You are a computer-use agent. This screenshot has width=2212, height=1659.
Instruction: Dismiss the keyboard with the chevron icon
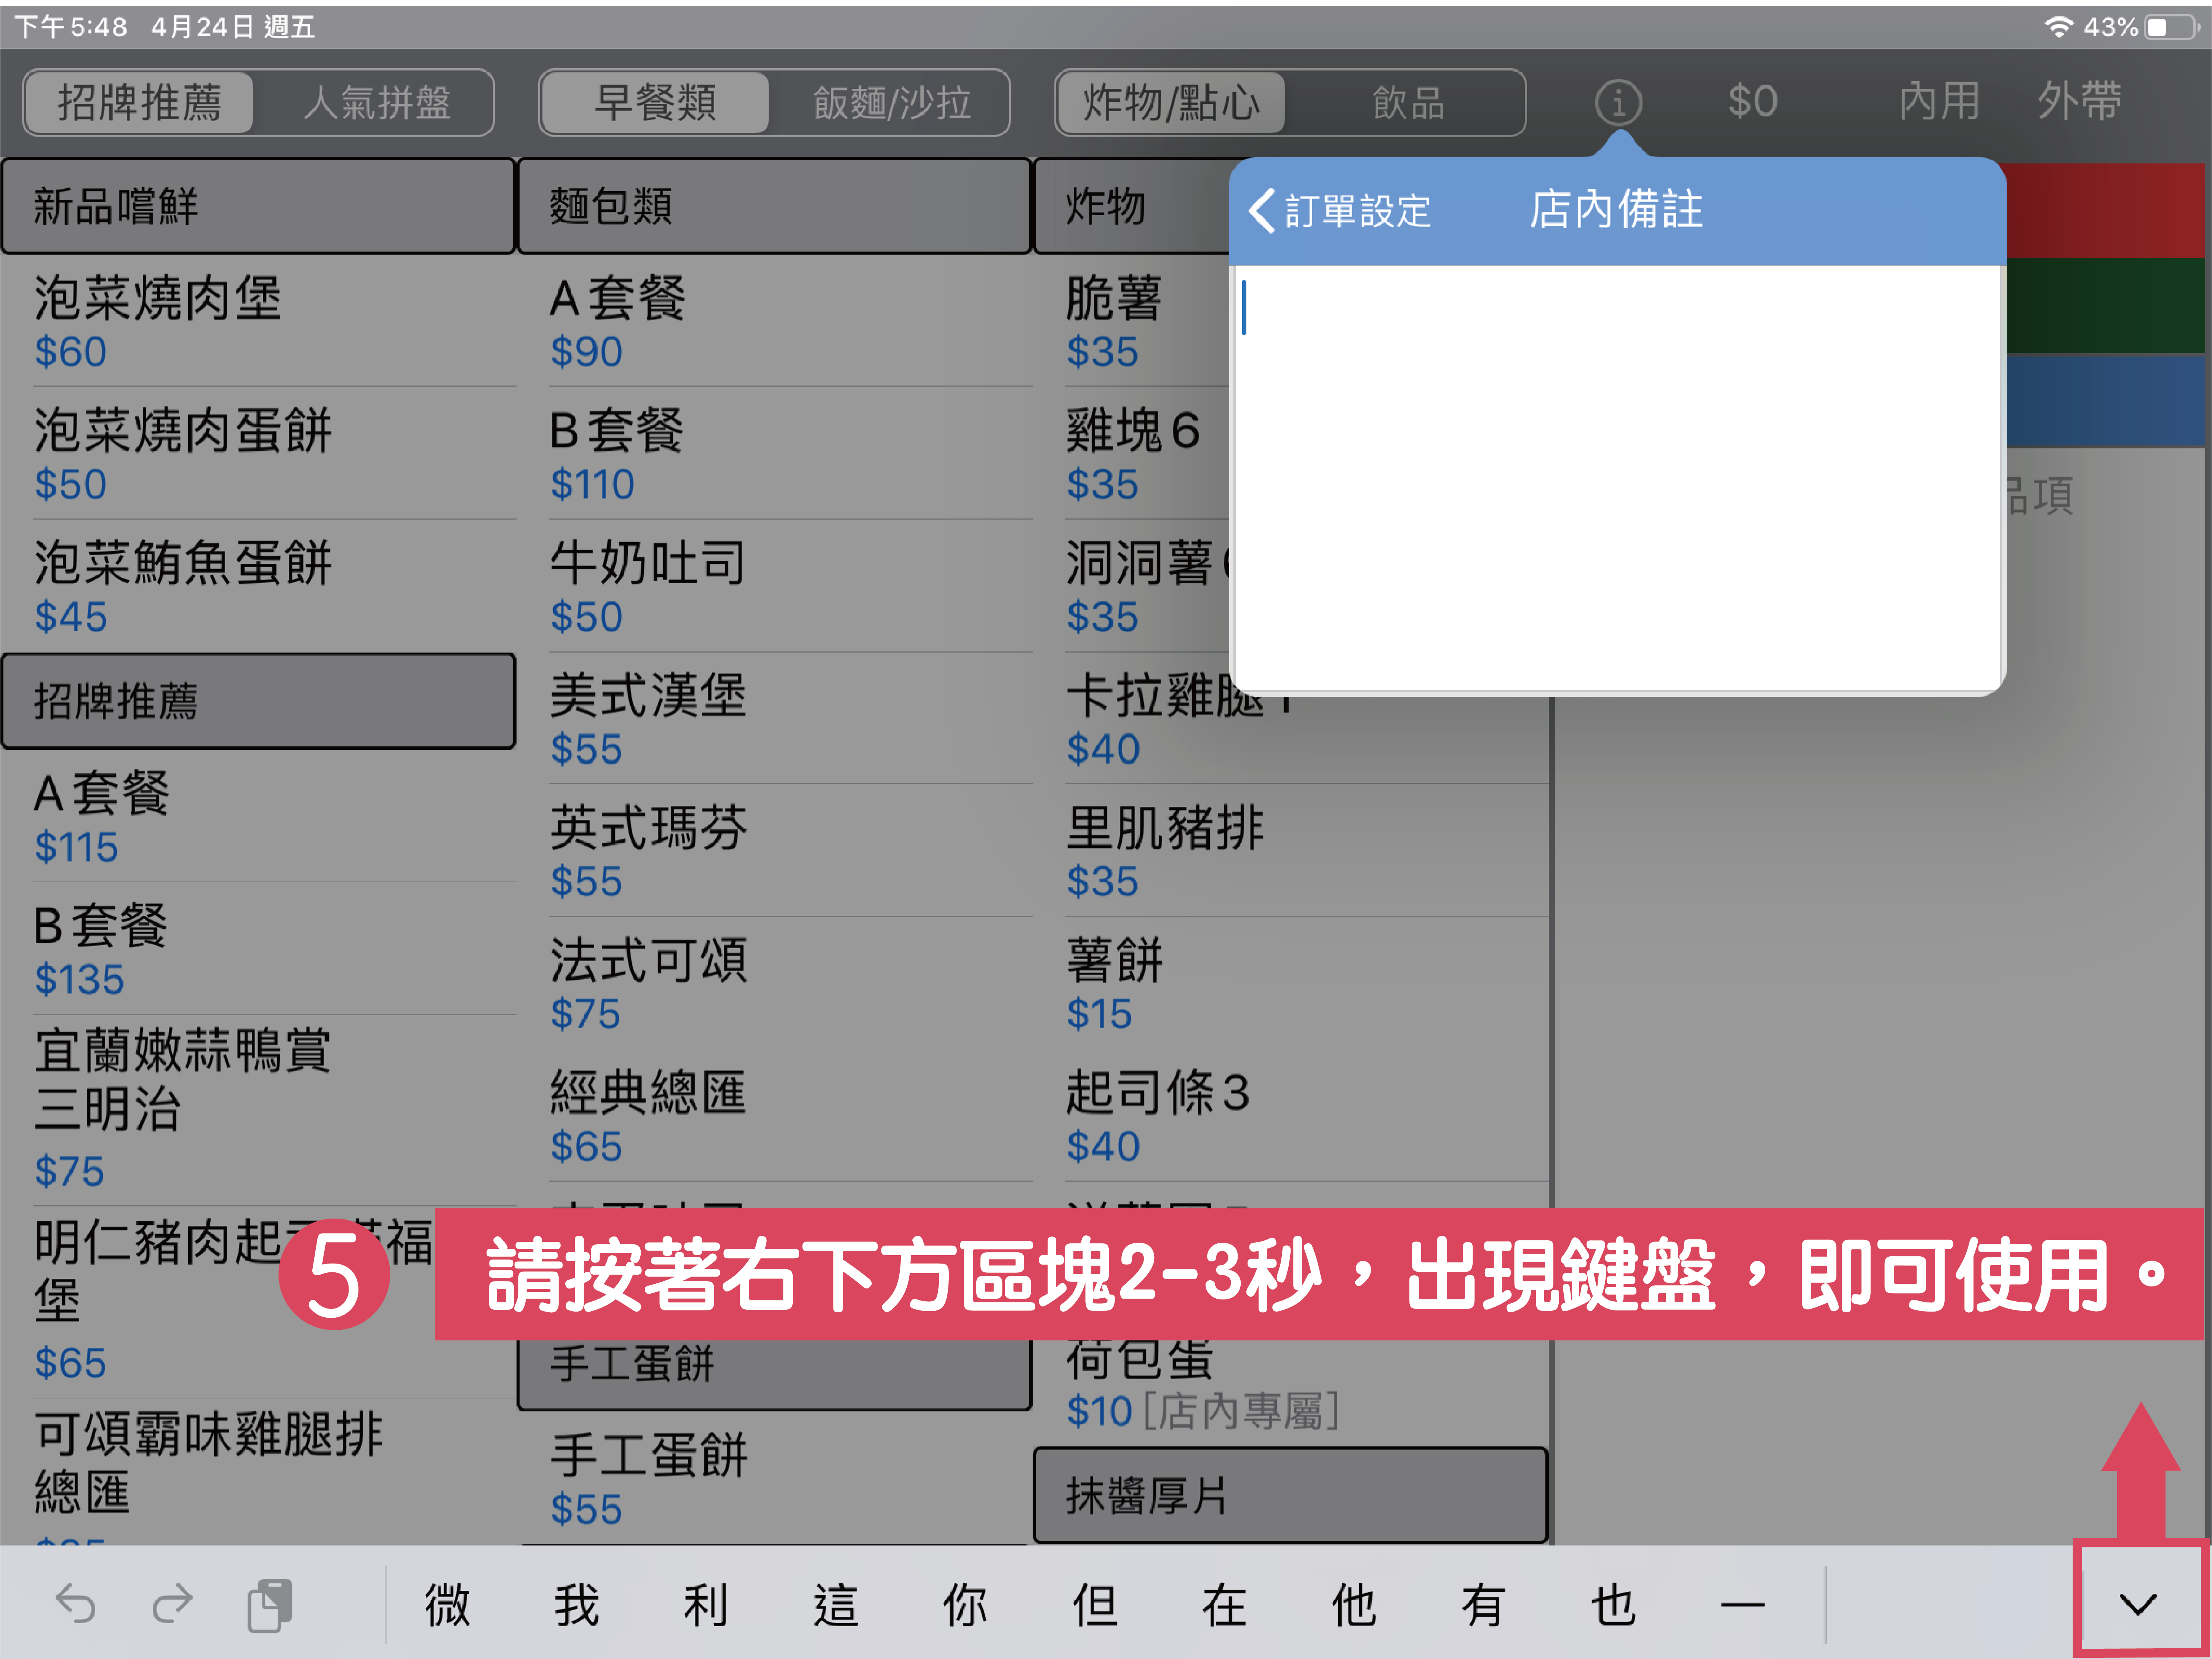[x=2138, y=1604]
